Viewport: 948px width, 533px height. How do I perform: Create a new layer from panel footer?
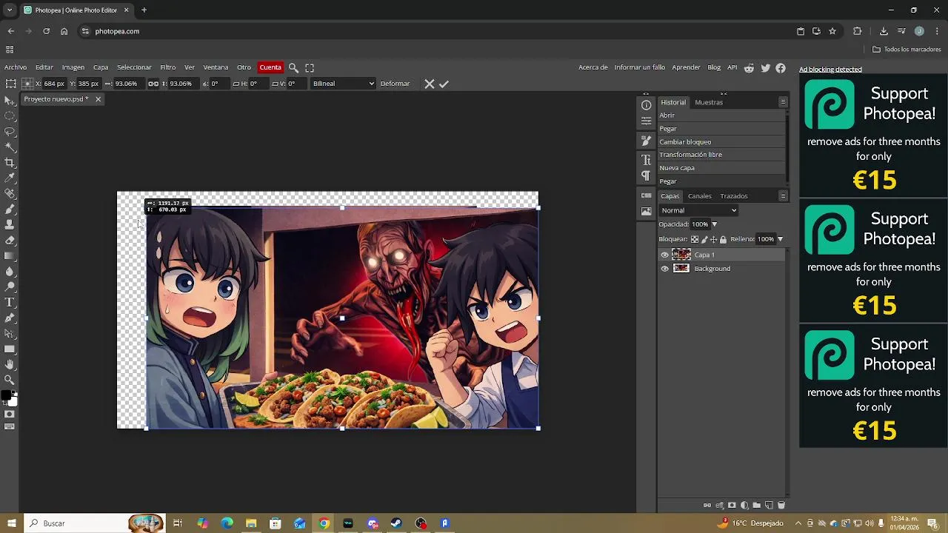pyautogui.click(x=769, y=506)
